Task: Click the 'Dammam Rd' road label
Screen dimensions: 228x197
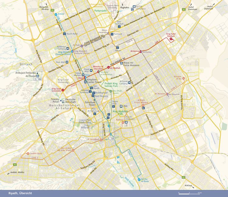Action: [133, 33]
